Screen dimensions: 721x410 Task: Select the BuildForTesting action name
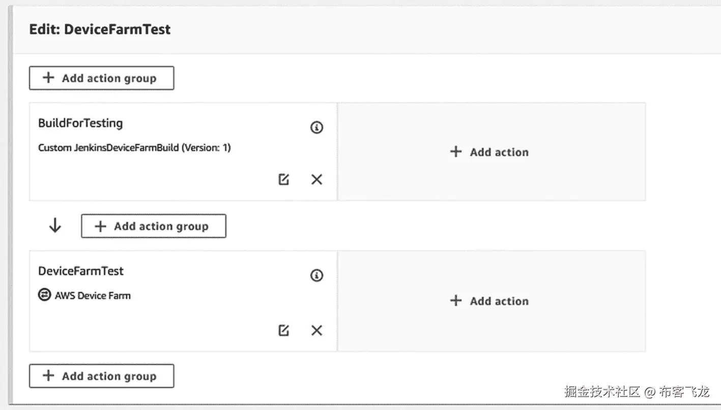click(80, 123)
